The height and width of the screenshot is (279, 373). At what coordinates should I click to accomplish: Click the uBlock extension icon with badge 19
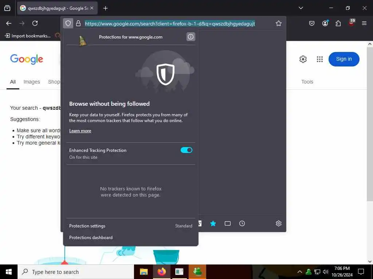click(x=352, y=23)
